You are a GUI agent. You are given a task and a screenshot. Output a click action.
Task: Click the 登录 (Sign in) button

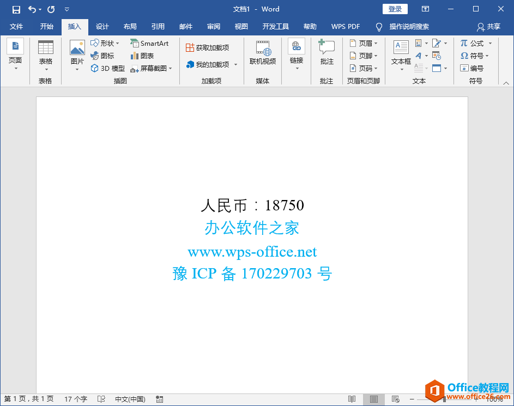point(395,9)
